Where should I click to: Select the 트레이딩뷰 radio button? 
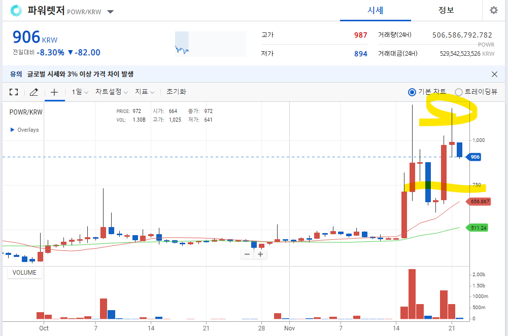click(x=458, y=92)
